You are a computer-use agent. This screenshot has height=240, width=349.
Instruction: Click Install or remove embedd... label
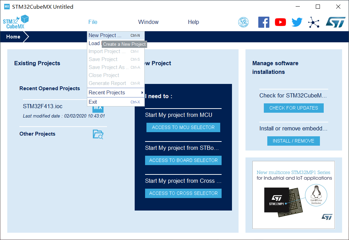(x=293, y=128)
